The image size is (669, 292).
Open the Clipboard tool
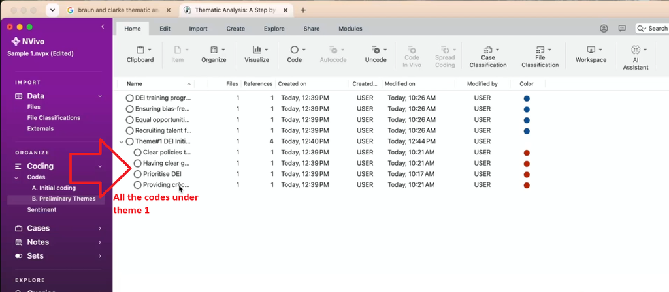point(140,55)
